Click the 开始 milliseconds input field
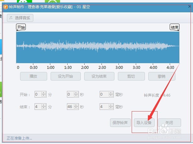The width and height of the screenshot is (193, 144). [104, 94]
